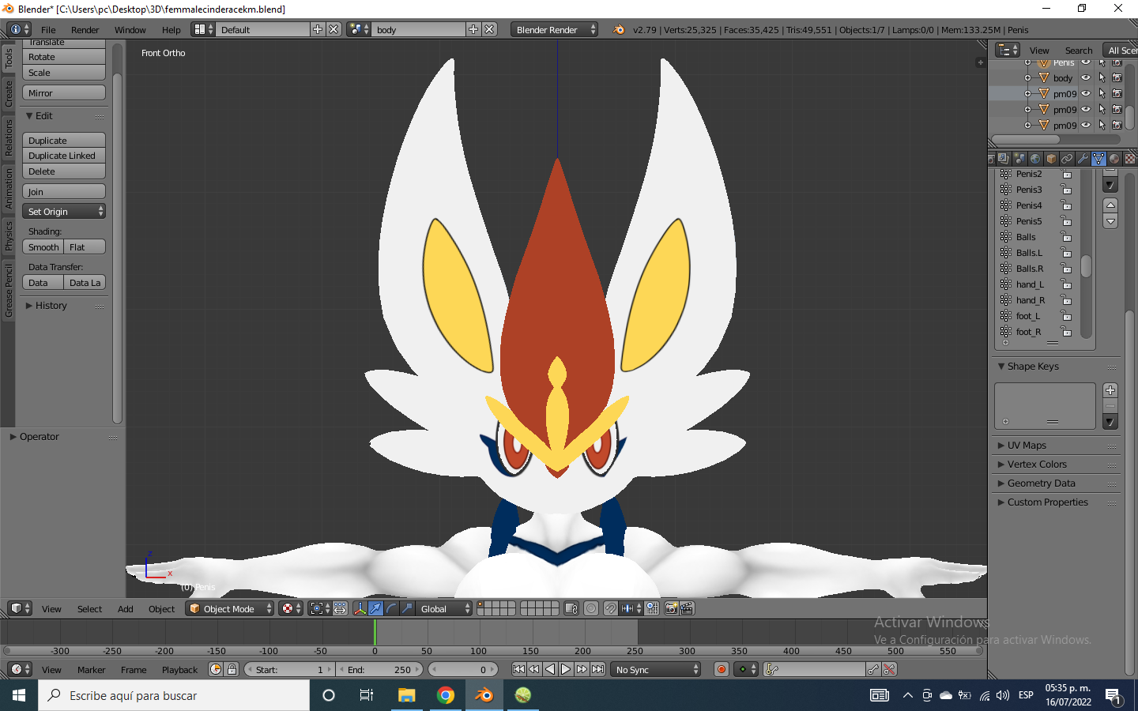Add a new screen layout next to Default
Screen dimensions: 1138x711
click(x=318, y=29)
